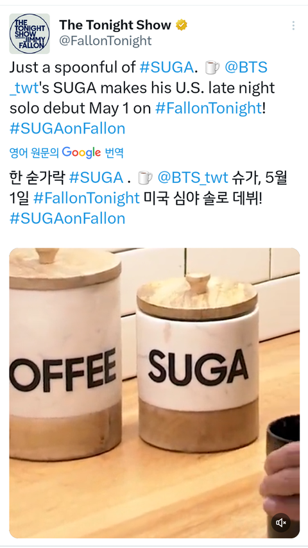Click the Korean translated tweet text

(x=148, y=198)
